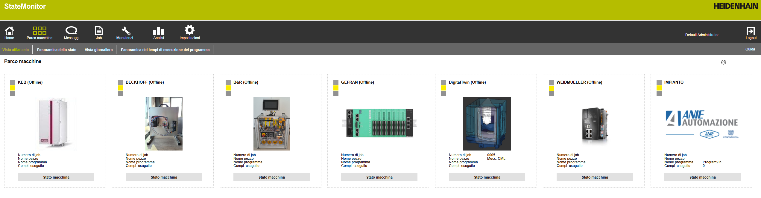Switch to Panoramica dello stato tab

(x=57, y=50)
